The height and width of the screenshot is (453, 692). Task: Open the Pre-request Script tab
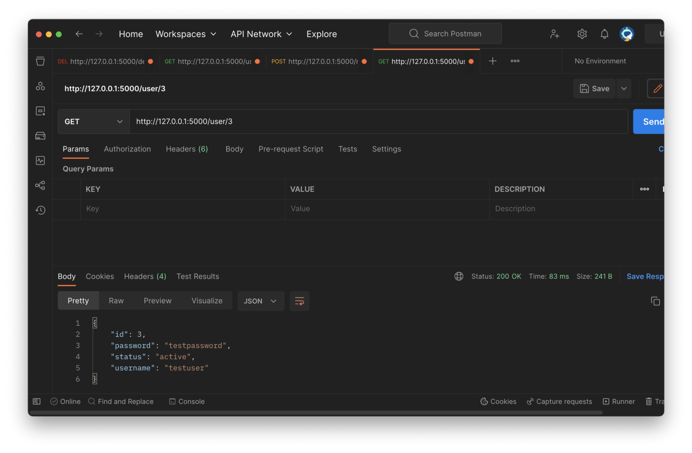(x=291, y=149)
